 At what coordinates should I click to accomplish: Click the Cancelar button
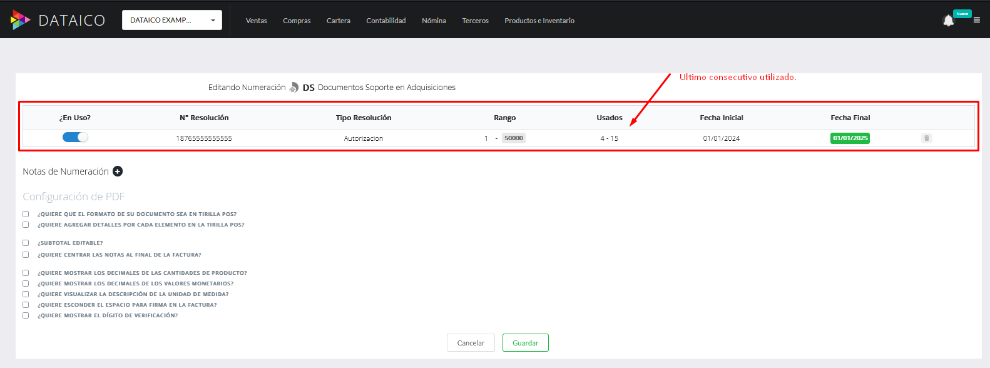[x=471, y=343]
